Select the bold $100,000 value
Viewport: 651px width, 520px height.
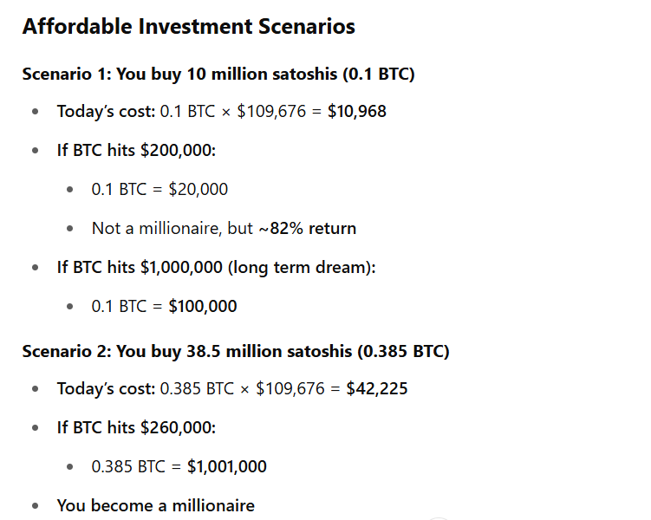pyautogui.click(x=202, y=306)
